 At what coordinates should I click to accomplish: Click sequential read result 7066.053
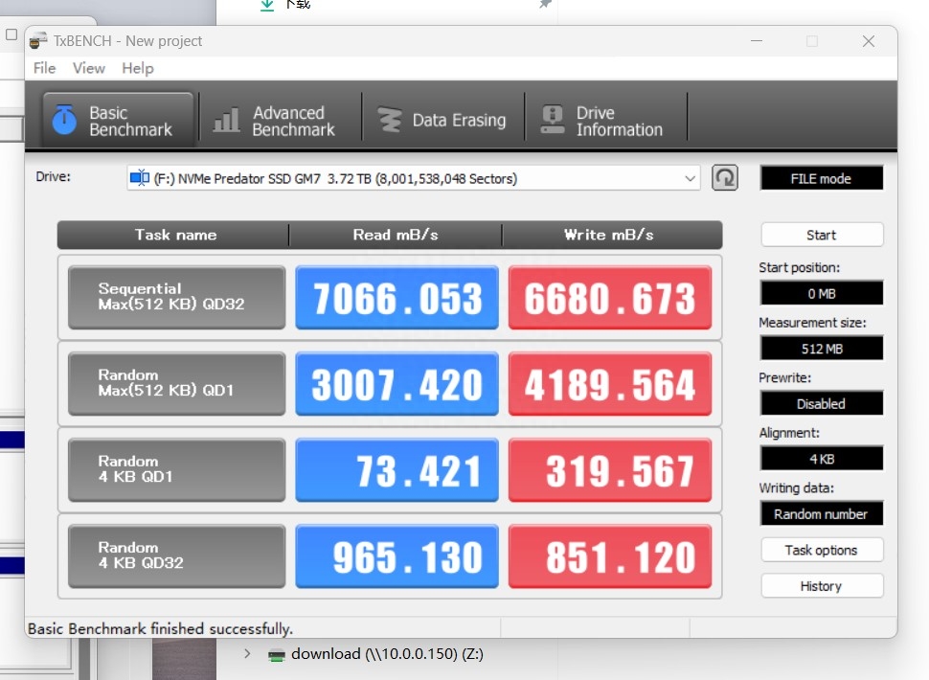(397, 297)
